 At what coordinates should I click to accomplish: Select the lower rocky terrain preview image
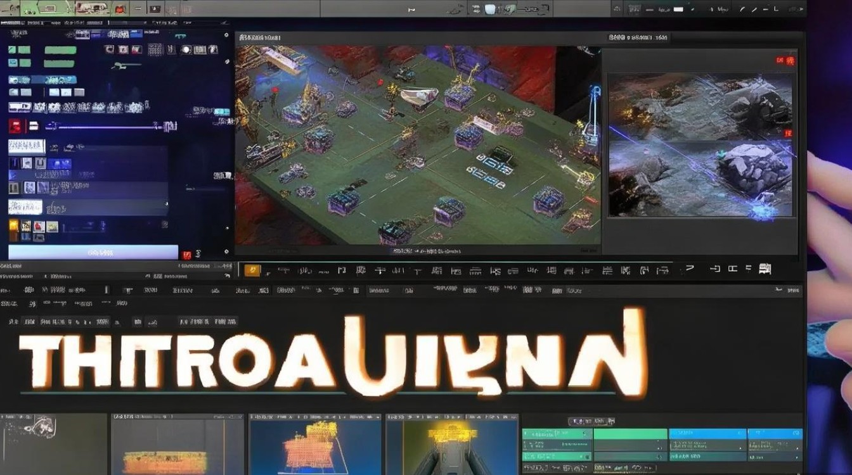coord(700,178)
